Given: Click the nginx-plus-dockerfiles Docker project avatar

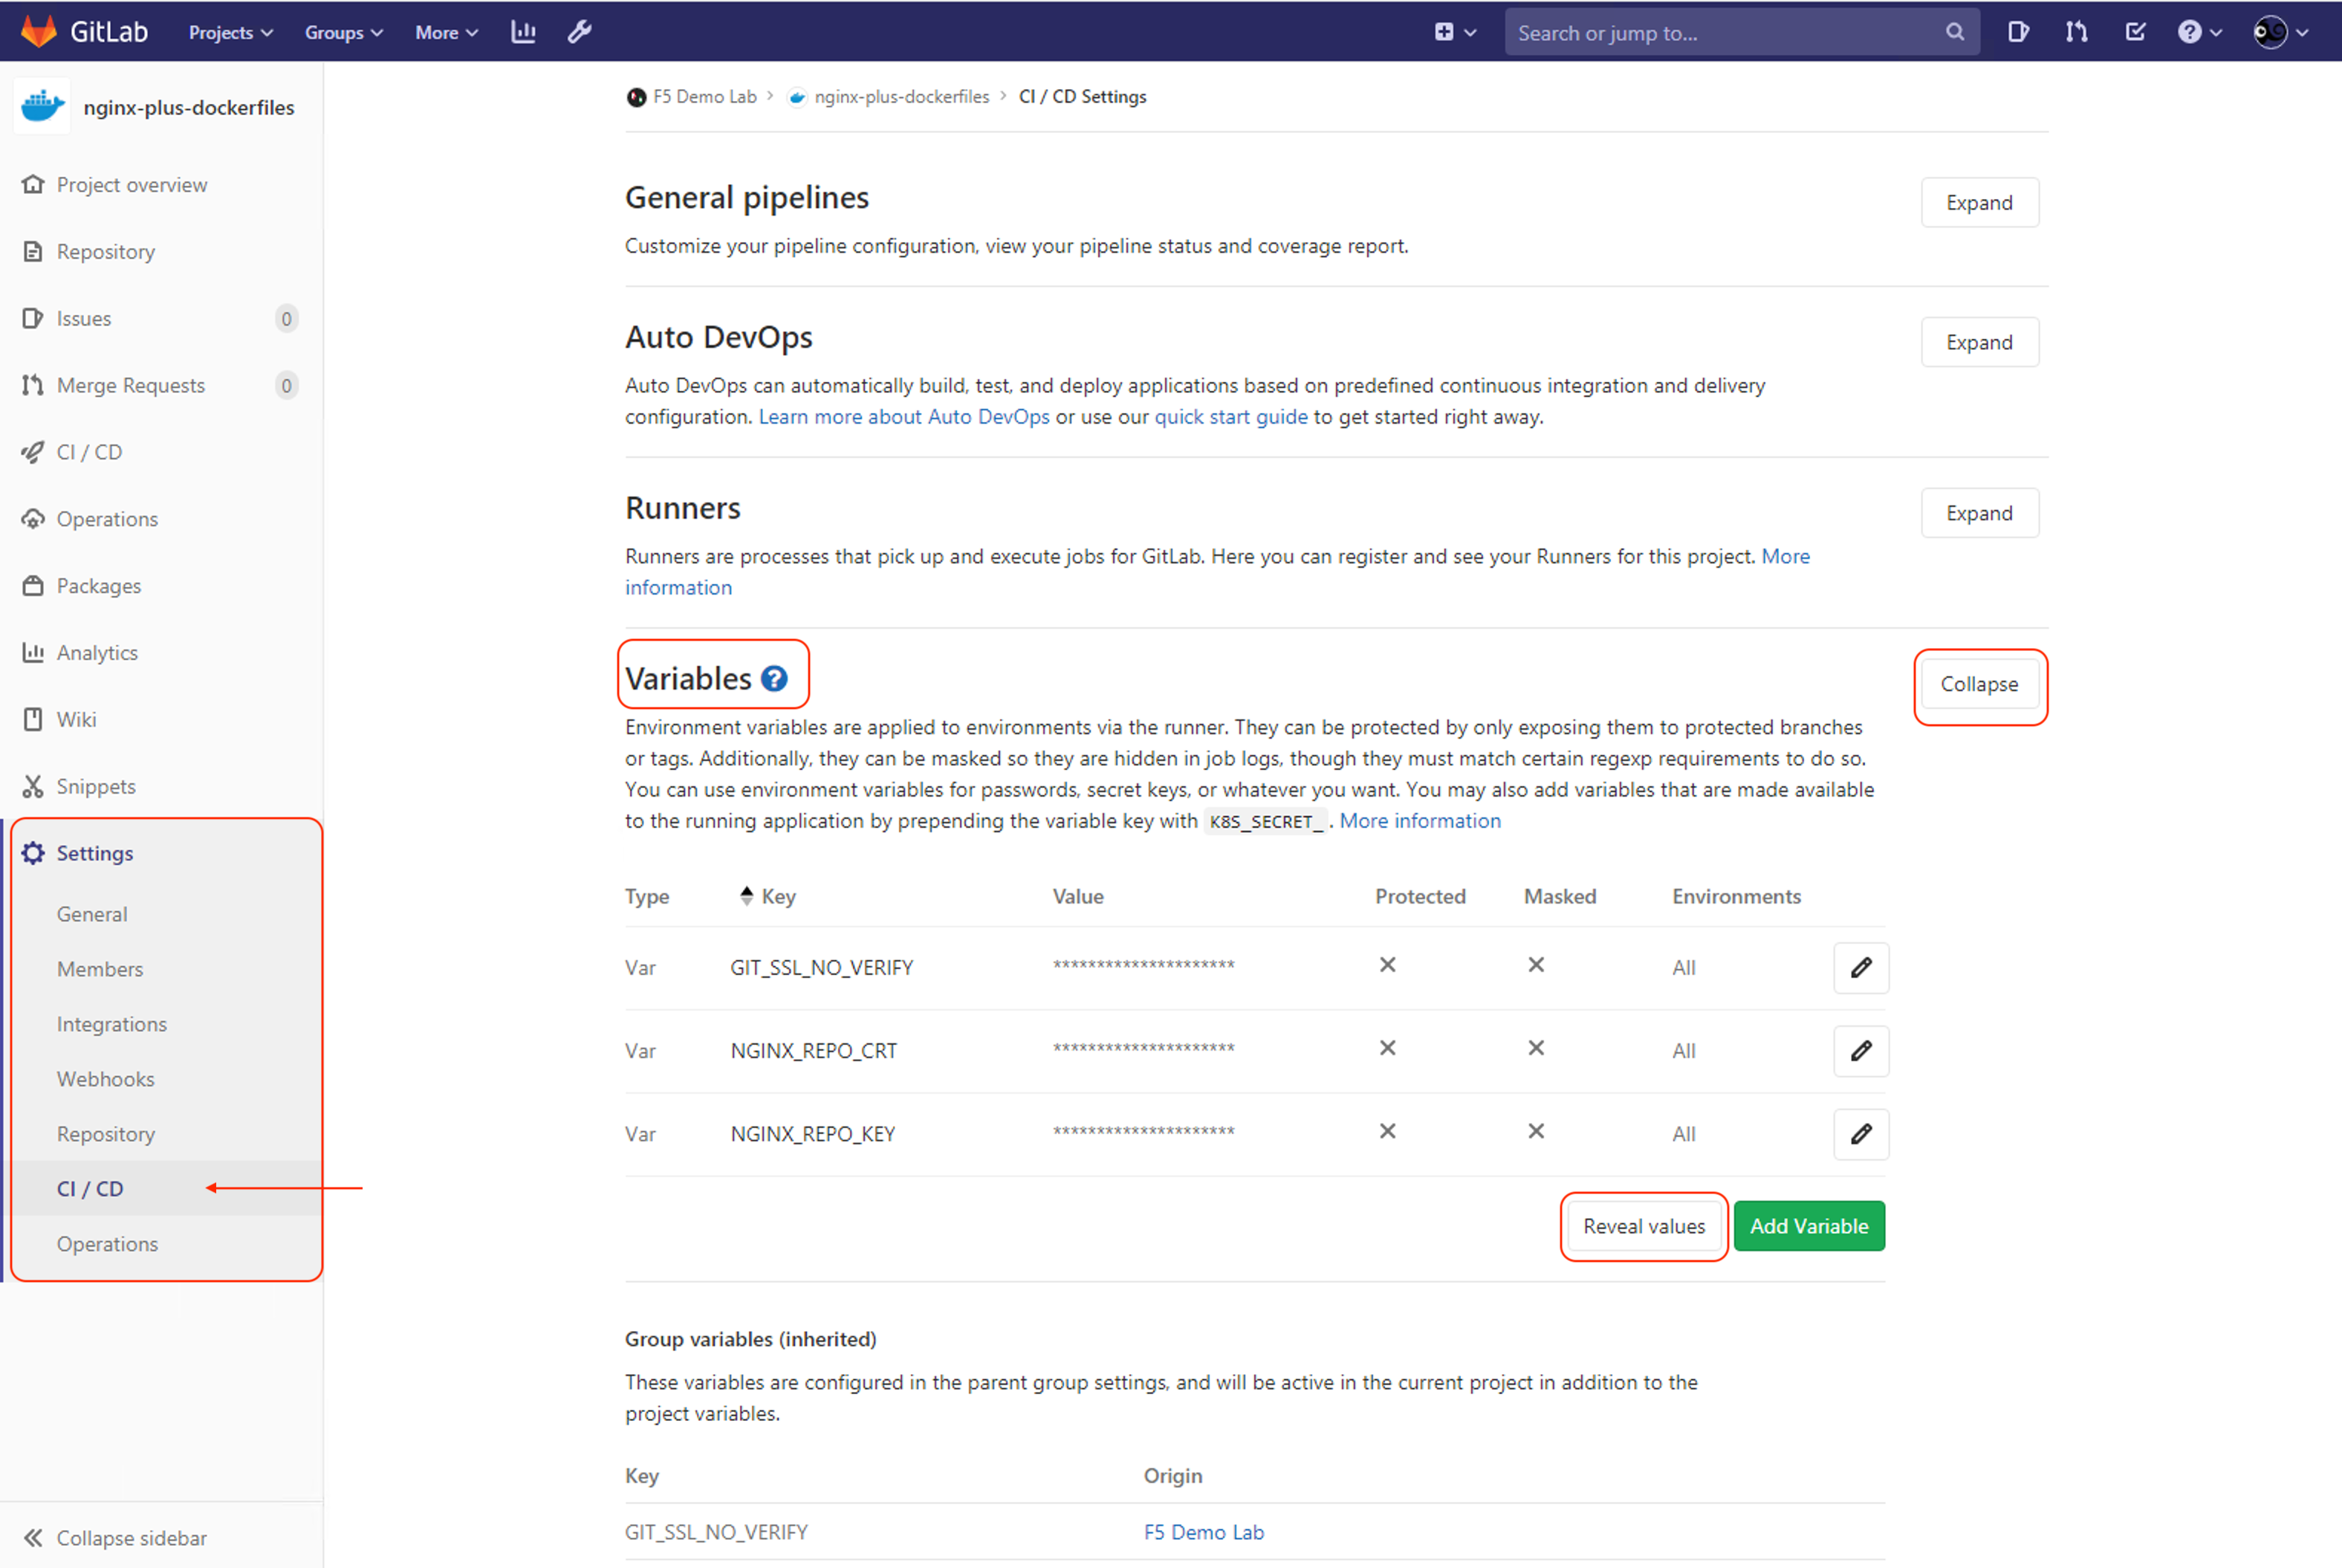Looking at the screenshot, I should coord(43,106).
